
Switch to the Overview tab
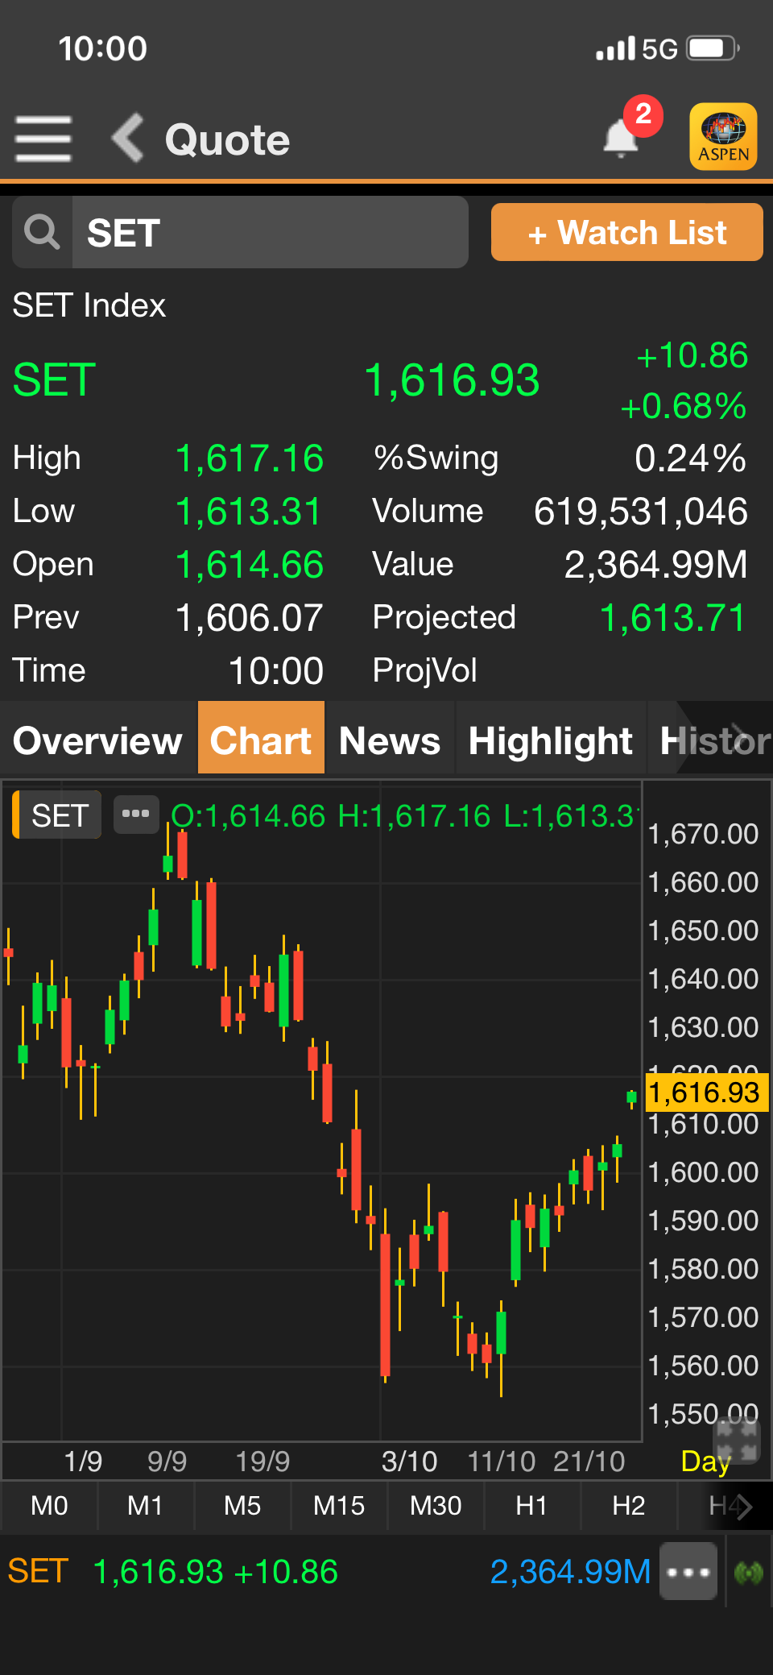(98, 740)
